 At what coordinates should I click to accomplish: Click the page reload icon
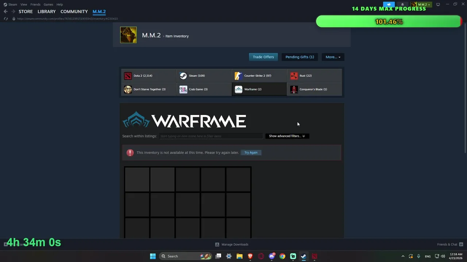6,19
